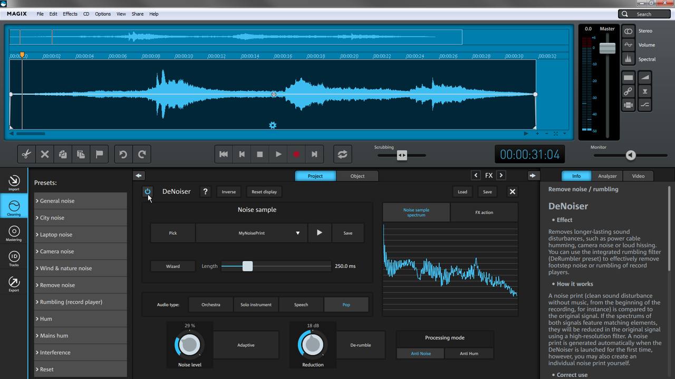Jump to start of project

224,154
